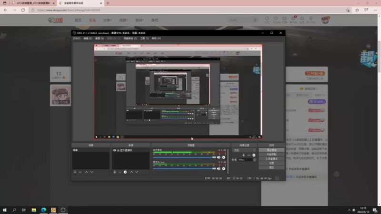Mute the desktop audio speaker icon
The width and height of the screenshot is (381, 214).
[x=219, y=157]
